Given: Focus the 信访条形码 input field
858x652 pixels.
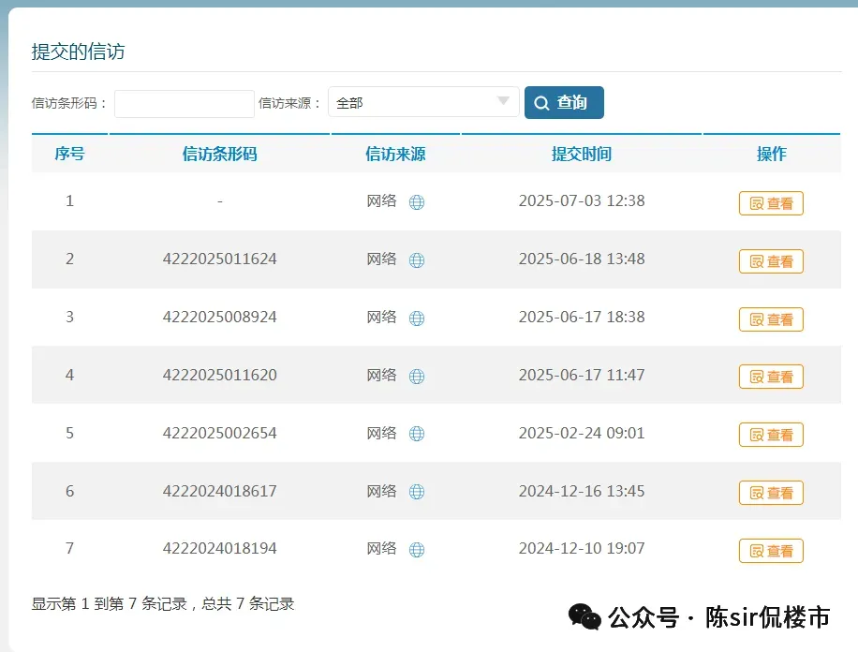Looking at the screenshot, I should (x=185, y=103).
